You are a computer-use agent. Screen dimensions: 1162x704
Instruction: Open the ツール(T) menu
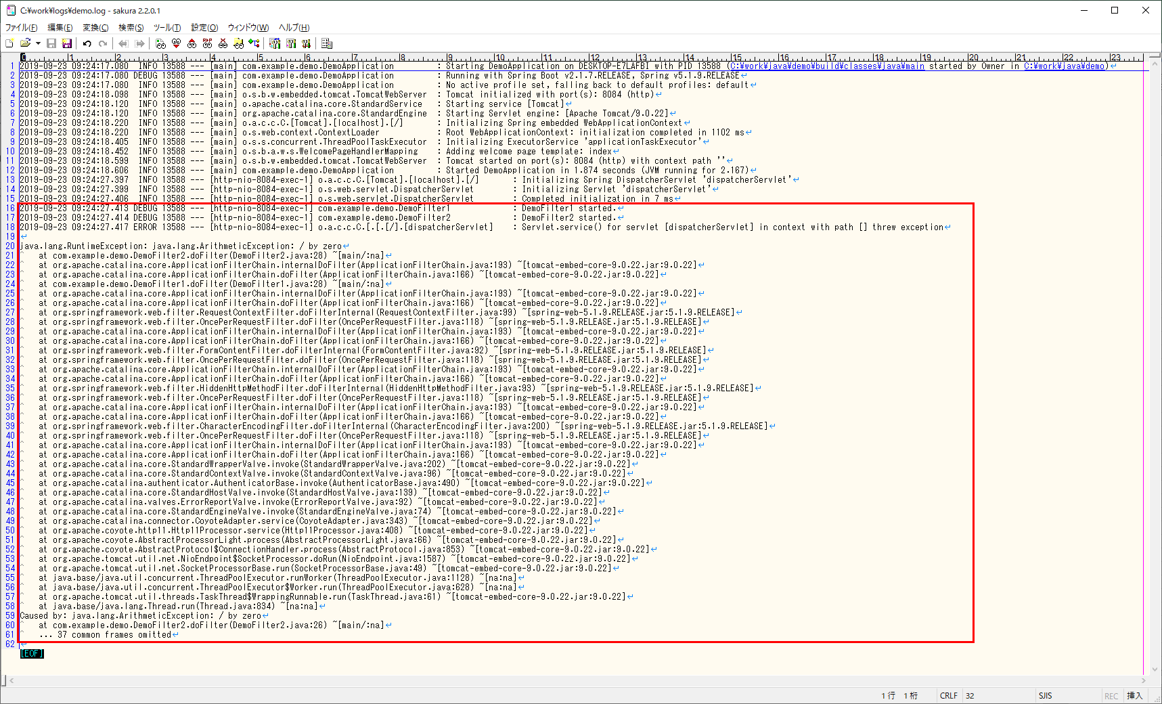[167, 28]
